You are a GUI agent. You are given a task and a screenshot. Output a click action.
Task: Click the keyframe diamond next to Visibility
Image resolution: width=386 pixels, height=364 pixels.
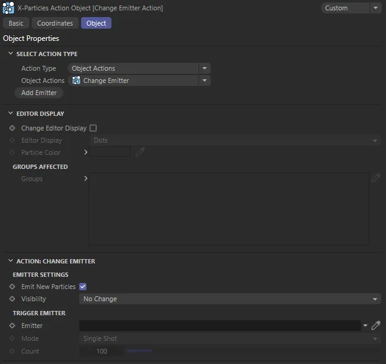pos(12,299)
